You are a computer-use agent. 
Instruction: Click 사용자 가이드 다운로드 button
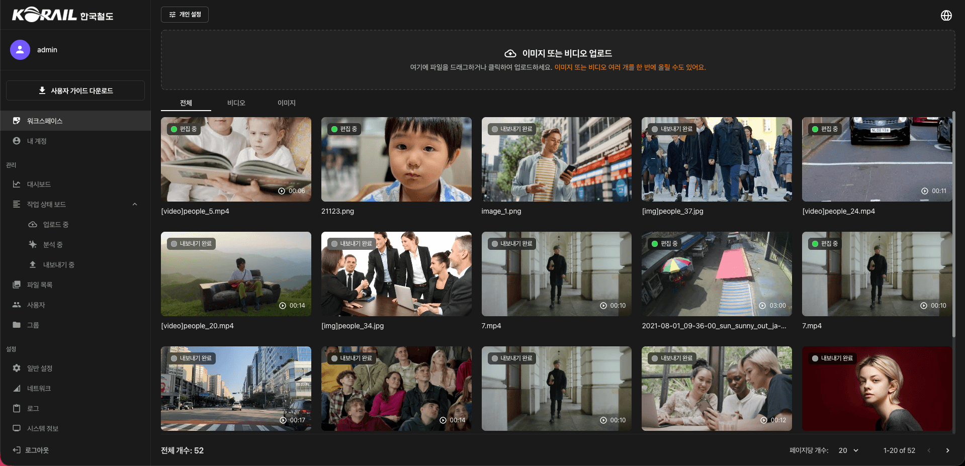click(x=75, y=91)
